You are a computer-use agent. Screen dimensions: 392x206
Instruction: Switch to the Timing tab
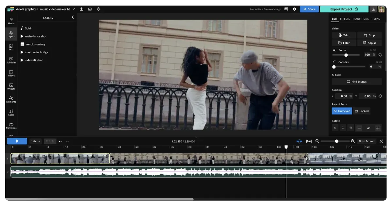click(x=376, y=19)
